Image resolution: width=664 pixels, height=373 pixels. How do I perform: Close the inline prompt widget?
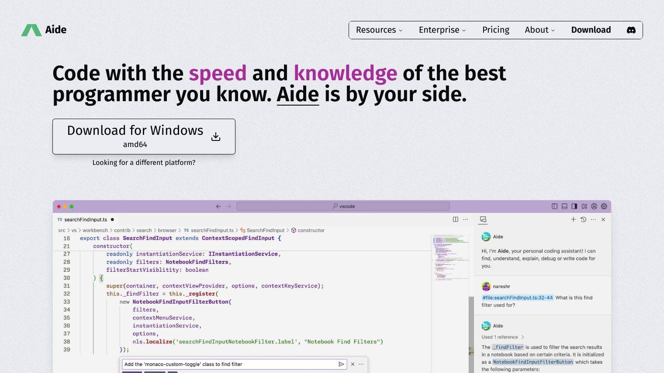(x=353, y=364)
